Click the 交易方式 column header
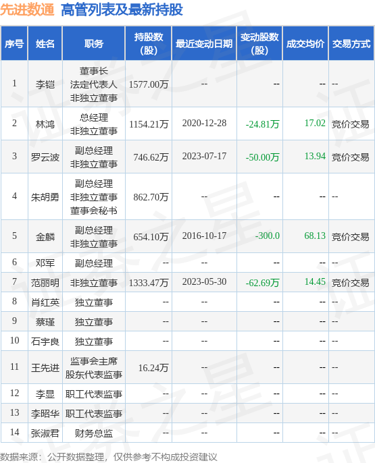The image size is (375, 463). (351, 44)
